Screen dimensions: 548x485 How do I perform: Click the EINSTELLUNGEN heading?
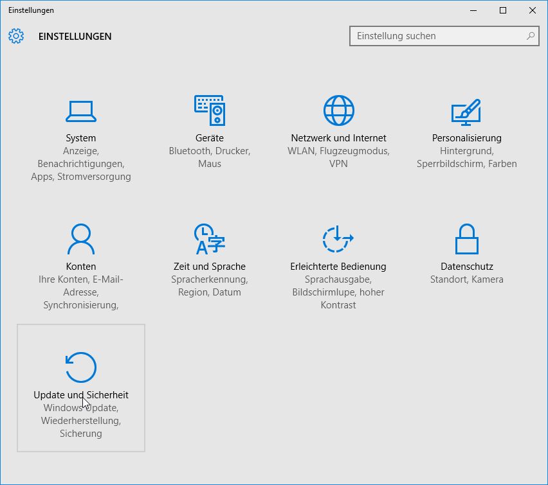[x=75, y=37]
